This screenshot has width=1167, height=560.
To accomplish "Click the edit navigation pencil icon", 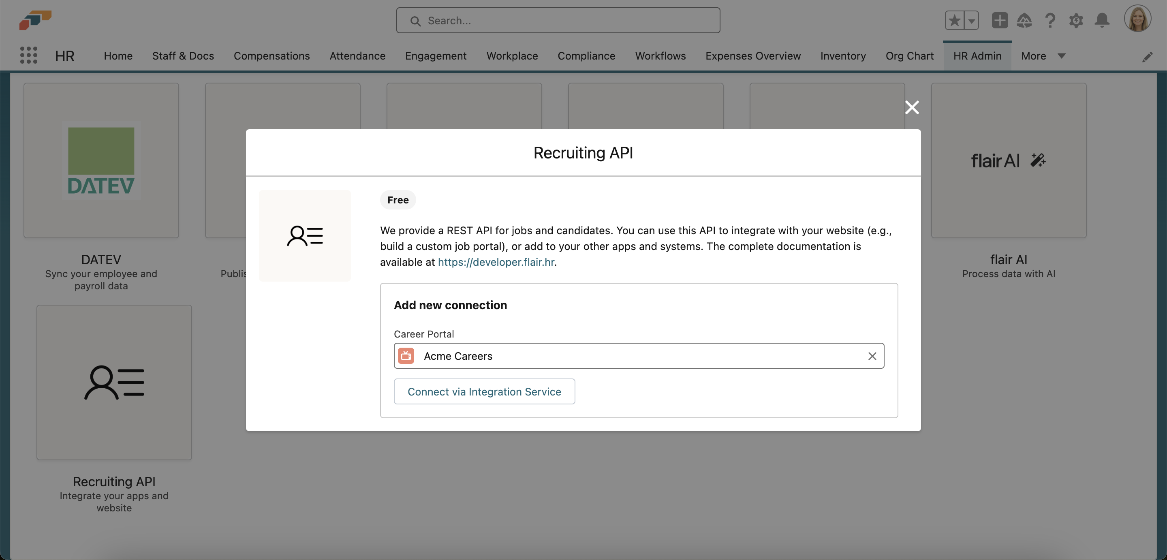I will [x=1147, y=57].
